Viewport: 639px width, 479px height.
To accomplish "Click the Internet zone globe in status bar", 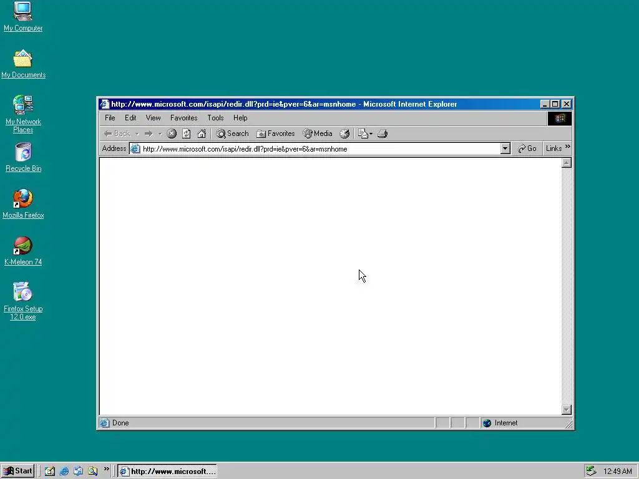I will (x=487, y=423).
